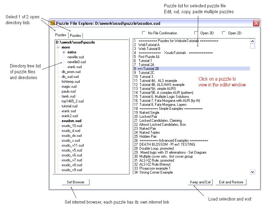The image size is (277, 207).
Task: Check the Open 2D option
Action: coord(224,33)
